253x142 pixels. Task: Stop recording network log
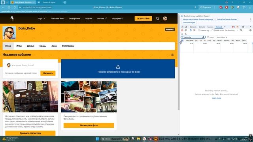point(182,30)
